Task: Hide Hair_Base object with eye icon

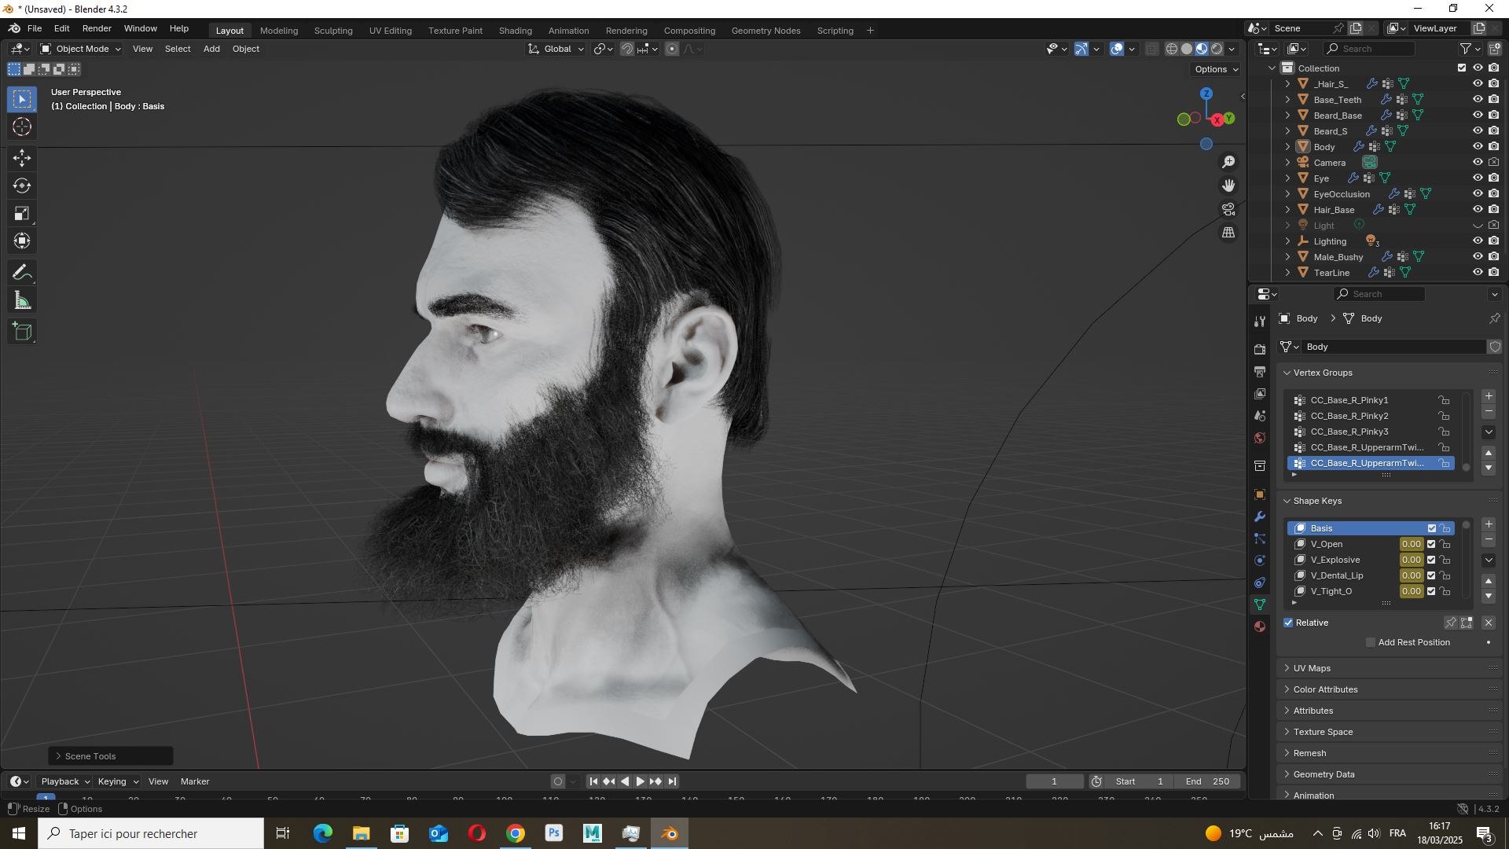Action: point(1478,210)
